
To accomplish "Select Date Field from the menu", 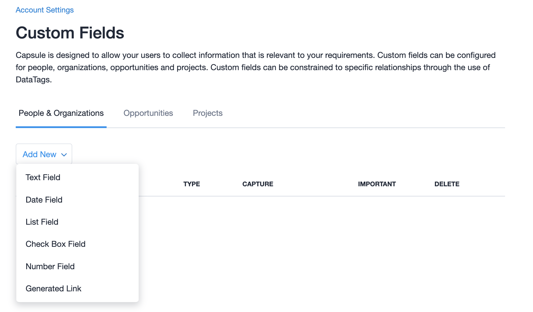I will tap(44, 200).
